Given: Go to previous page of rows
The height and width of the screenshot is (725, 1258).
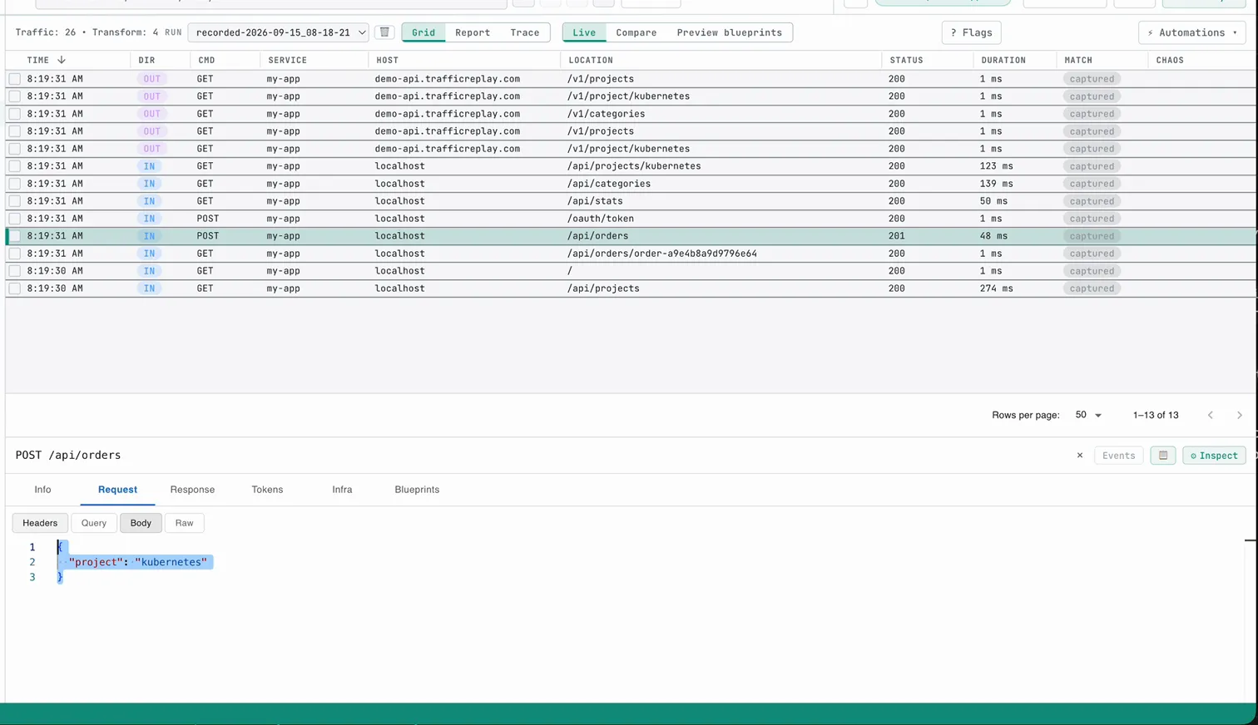Looking at the screenshot, I should pyautogui.click(x=1211, y=415).
